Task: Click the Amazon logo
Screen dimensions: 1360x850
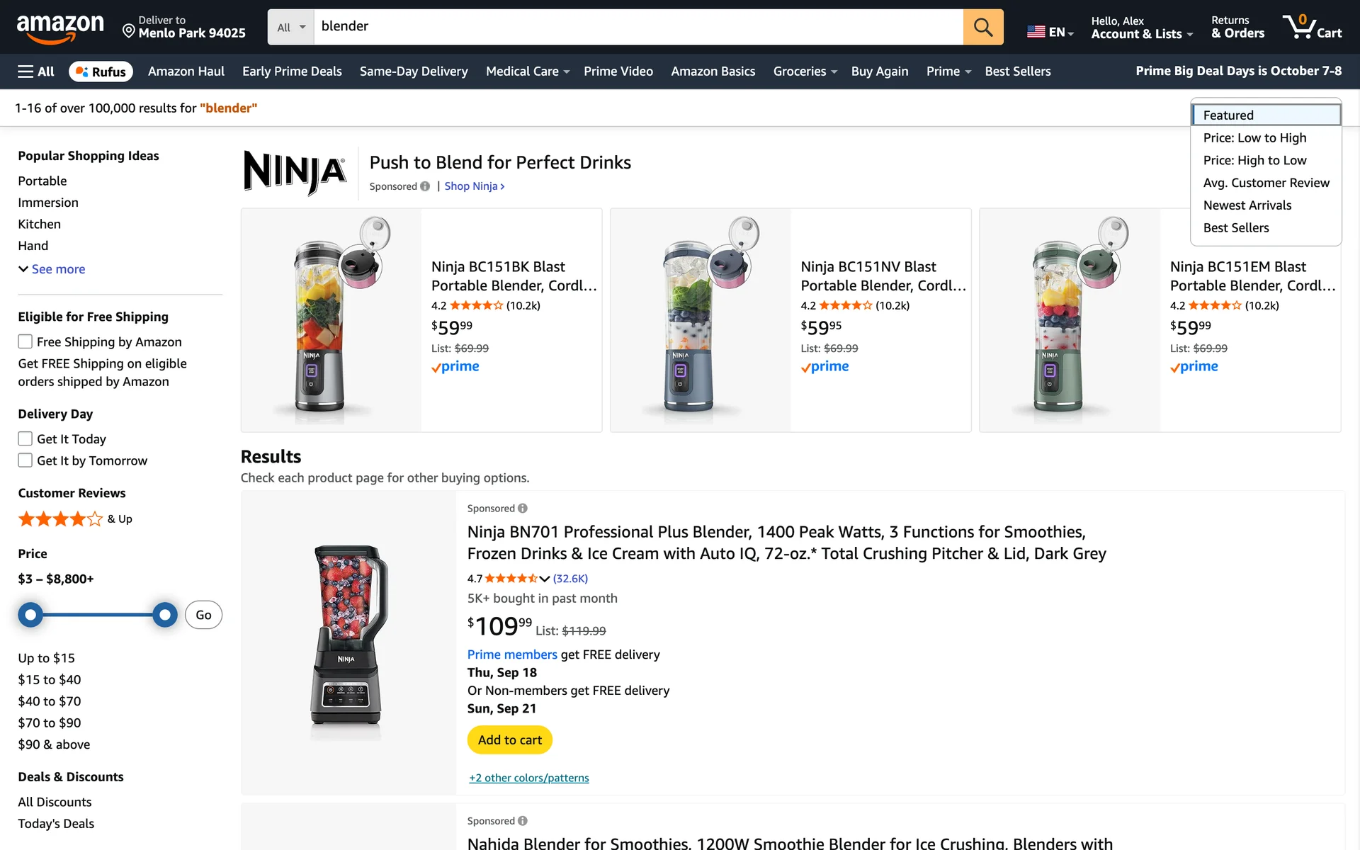Action: pos(60,27)
